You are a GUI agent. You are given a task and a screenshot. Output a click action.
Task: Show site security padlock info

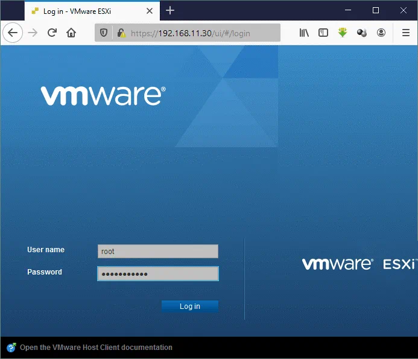click(x=121, y=33)
